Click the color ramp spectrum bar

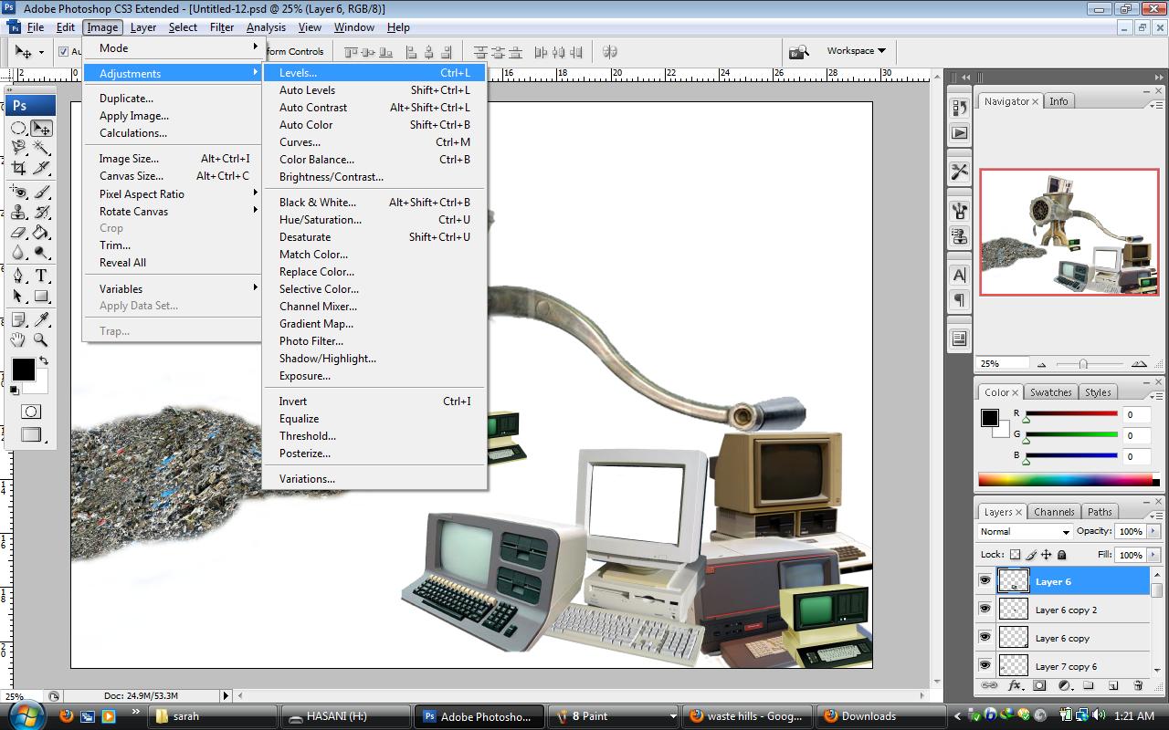click(1065, 480)
